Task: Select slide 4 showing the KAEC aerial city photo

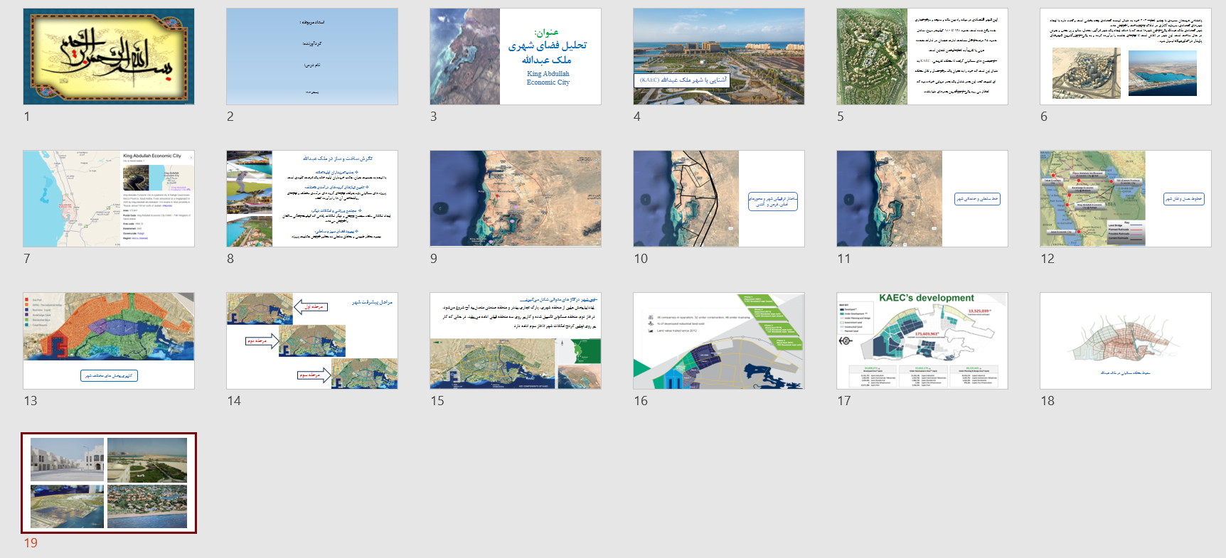Action: coord(719,57)
